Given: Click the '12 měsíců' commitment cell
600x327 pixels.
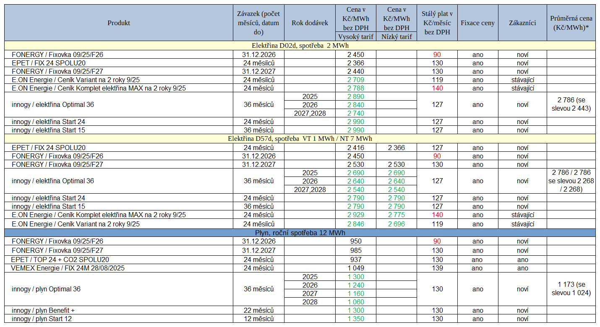Looking at the screenshot, I should [258, 319].
